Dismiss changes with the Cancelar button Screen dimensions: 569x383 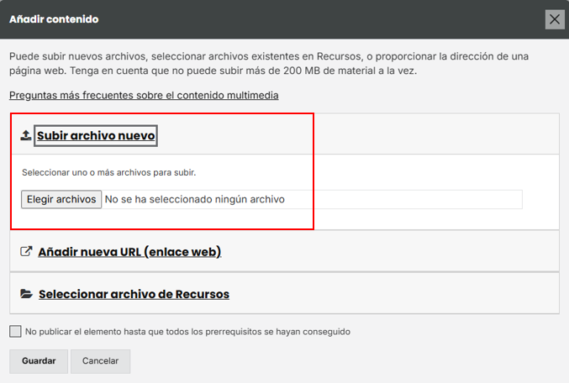pyautogui.click(x=100, y=361)
